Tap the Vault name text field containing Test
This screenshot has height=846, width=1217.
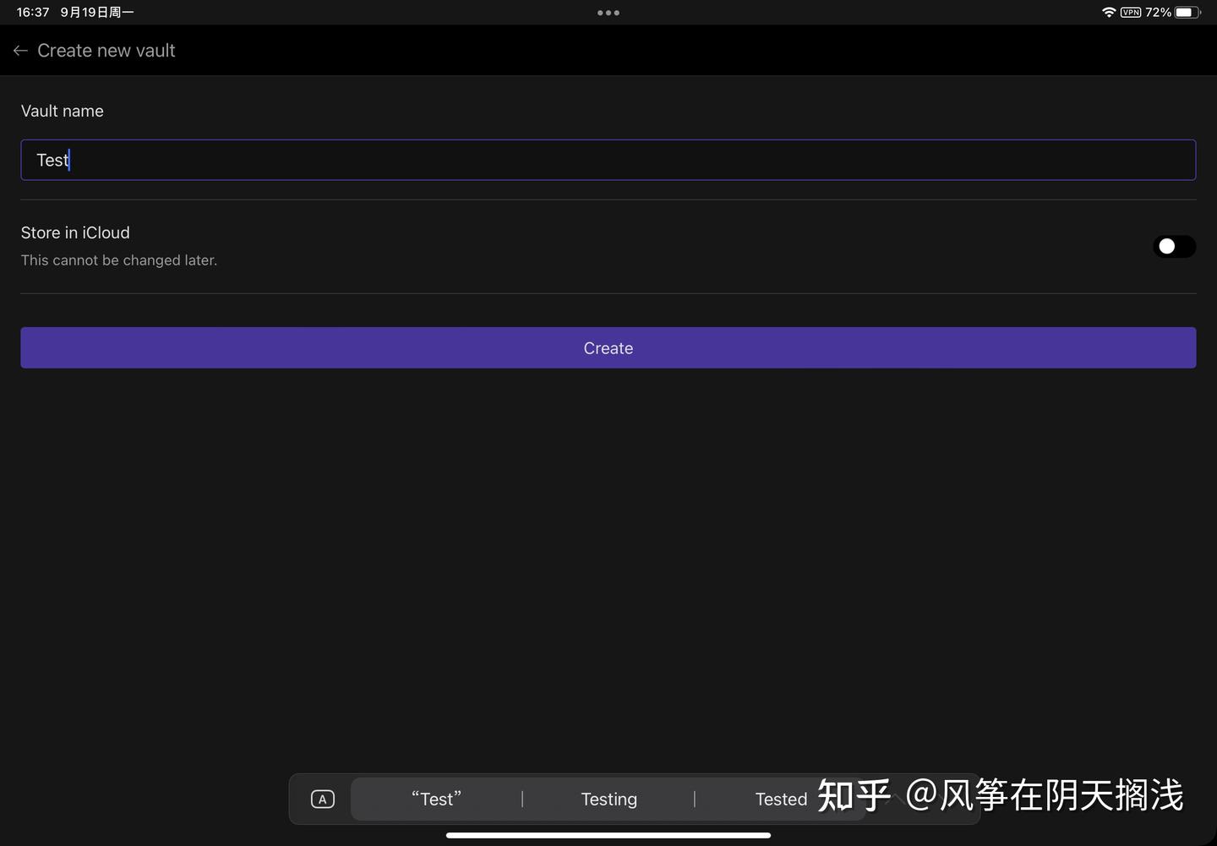point(608,160)
